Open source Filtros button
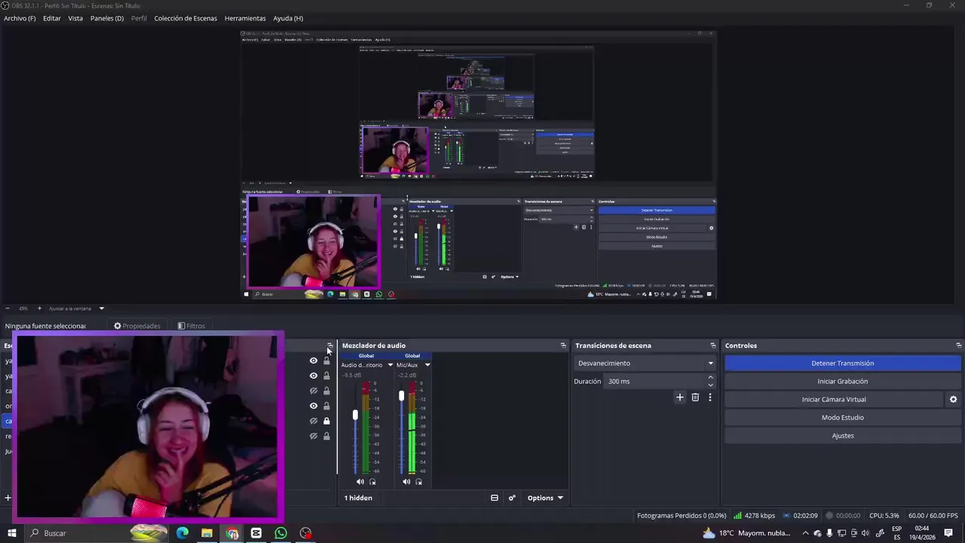This screenshot has height=543, width=965. point(191,326)
